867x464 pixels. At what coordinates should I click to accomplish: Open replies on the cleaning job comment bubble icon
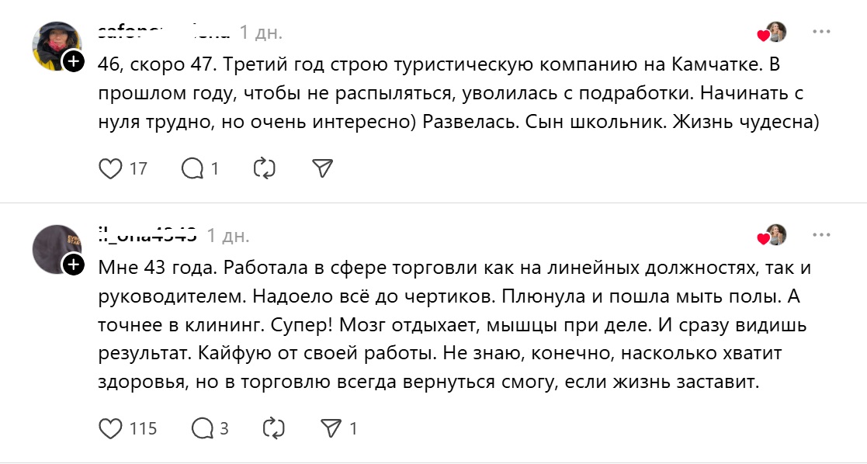click(200, 427)
